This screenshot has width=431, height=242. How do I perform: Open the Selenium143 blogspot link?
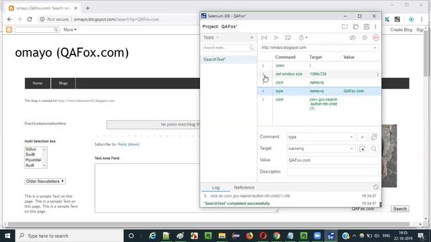pyautogui.click(x=86, y=101)
